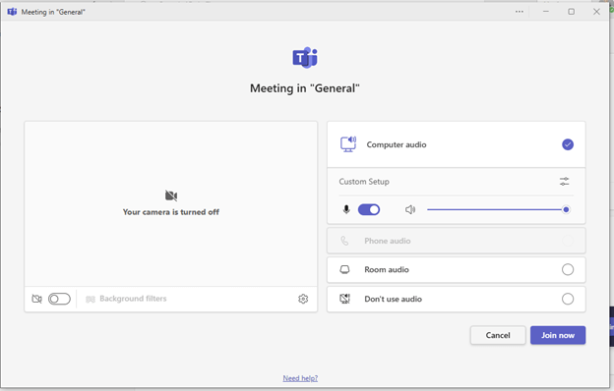The width and height of the screenshot is (614, 391).
Task: Maximize the meeting window
Action: [x=572, y=12]
